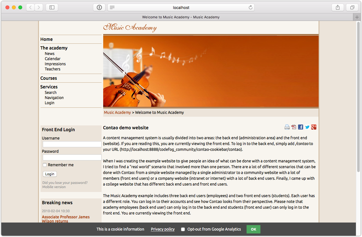Show all tabs overview
Viewport: 362px width, 237px height.
point(352,7)
